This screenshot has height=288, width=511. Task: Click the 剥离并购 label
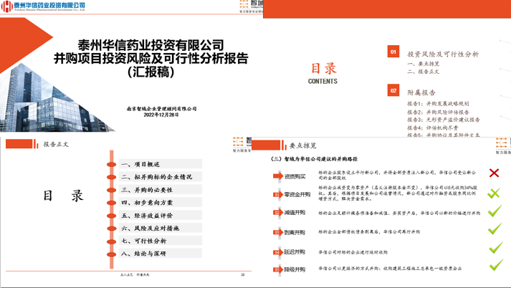click(x=295, y=232)
